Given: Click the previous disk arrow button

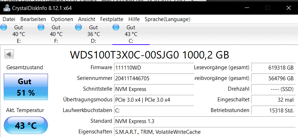Looking at the screenshot, I should point(9,54).
